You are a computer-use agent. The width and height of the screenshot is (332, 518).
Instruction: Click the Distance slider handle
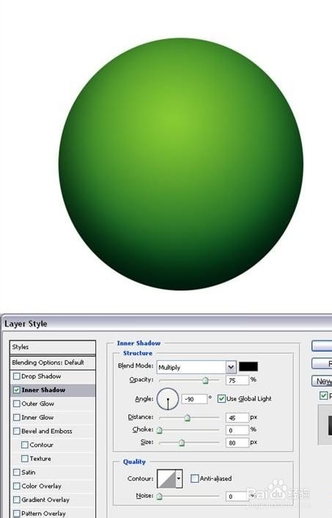187,418
